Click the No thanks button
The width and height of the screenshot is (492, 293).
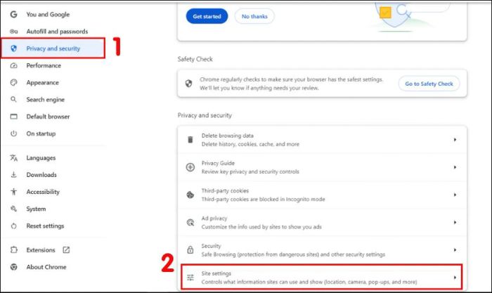[254, 16]
